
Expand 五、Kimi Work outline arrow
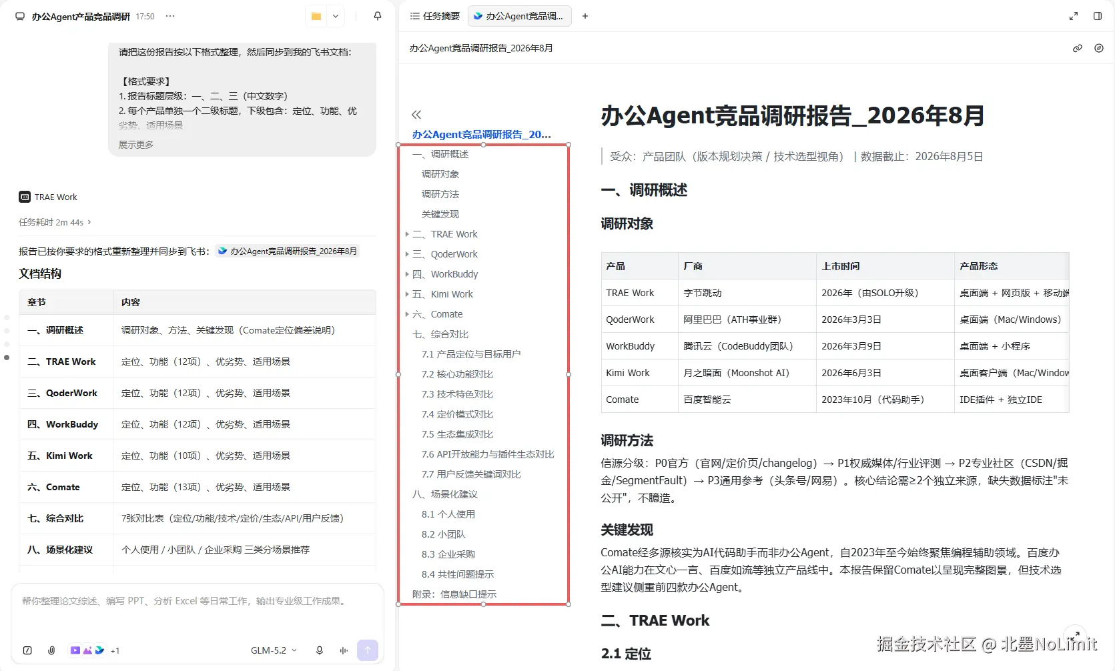pos(407,294)
